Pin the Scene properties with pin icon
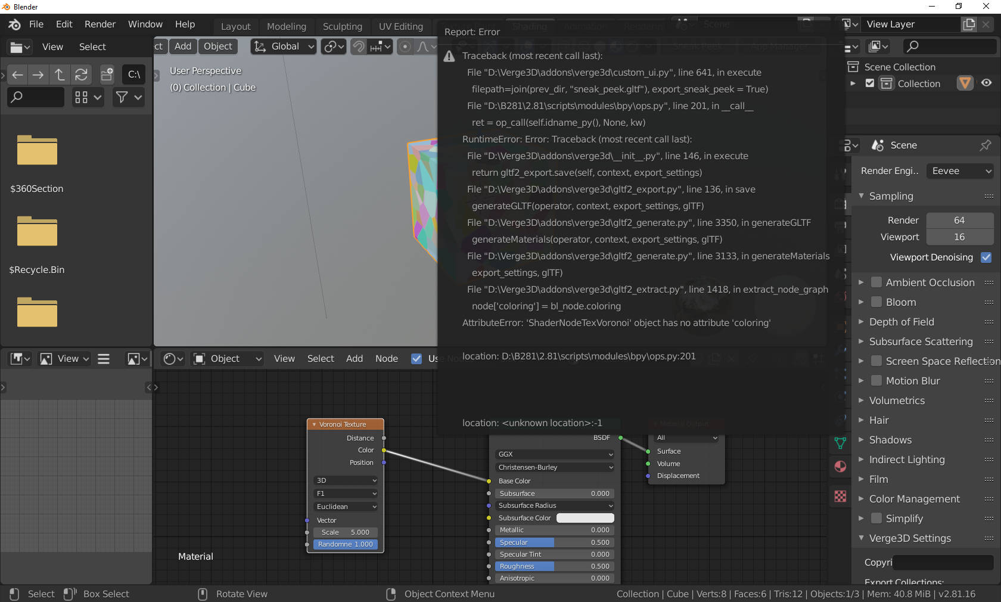The image size is (1001, 602). pos(986,145)
